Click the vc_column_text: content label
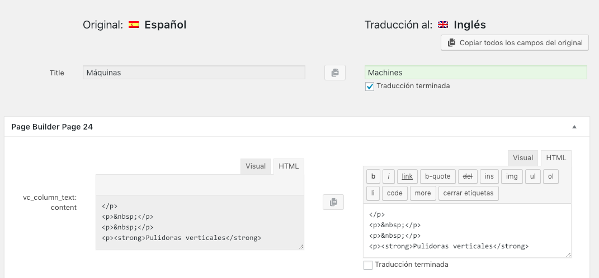This screenshot has height=278, width=599. click(50, 203)
